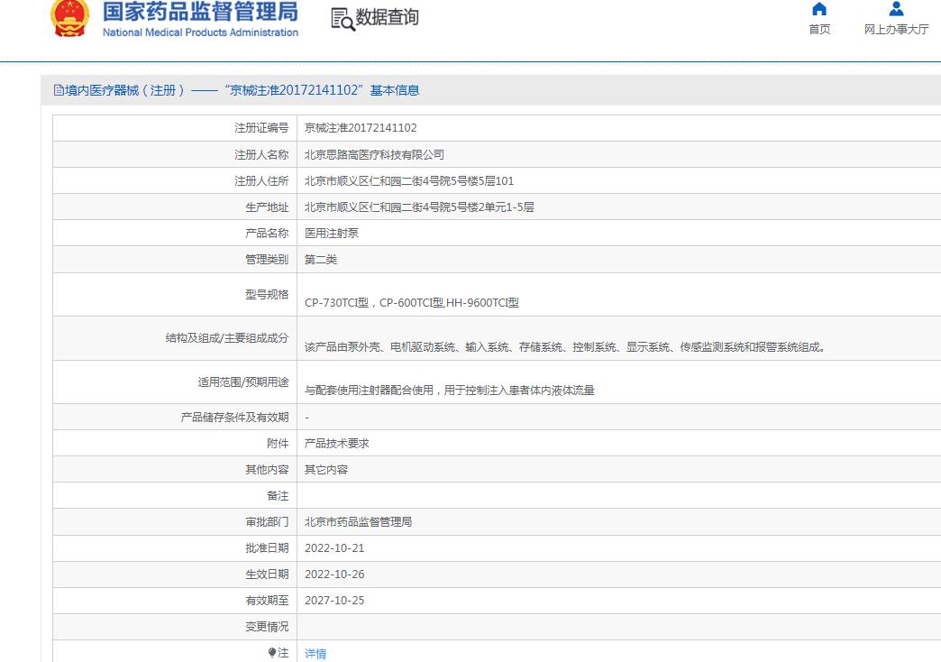
Task: Click National Medical Products Administration subtitle
Action: tap(200, 32)
